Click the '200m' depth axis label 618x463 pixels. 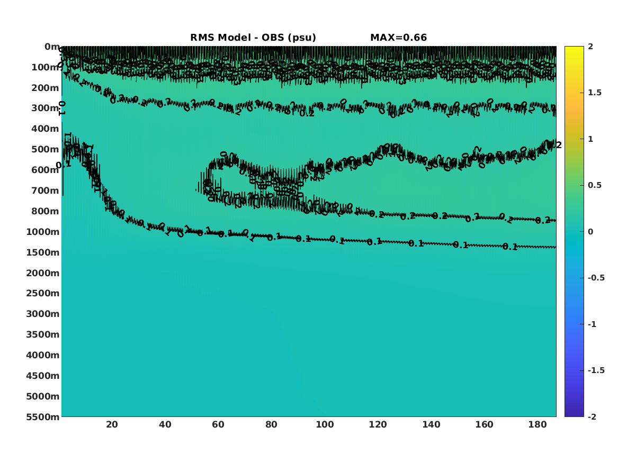click(46, 88)
